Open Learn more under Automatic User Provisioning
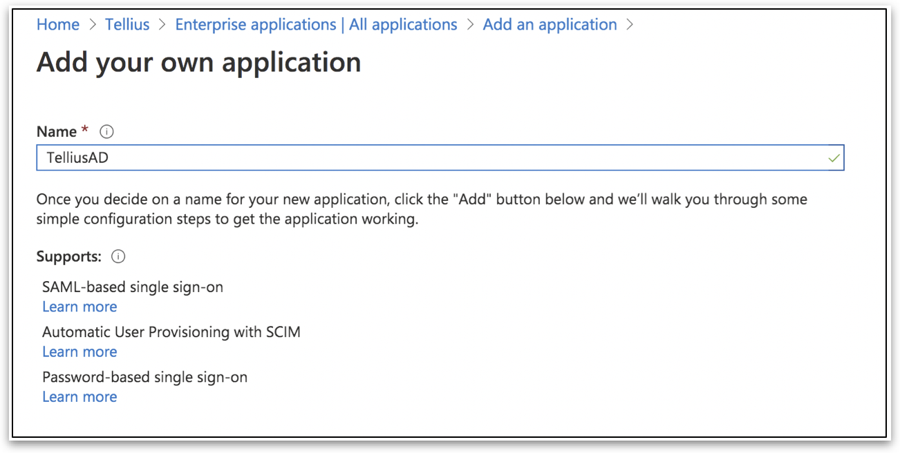The image size is (900, 453). tap(79, 351)
